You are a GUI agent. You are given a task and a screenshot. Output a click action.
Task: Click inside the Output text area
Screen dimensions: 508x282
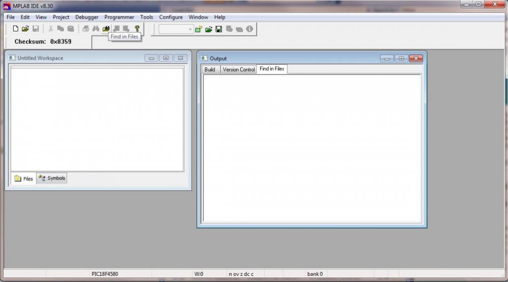[x=312, y=148]
